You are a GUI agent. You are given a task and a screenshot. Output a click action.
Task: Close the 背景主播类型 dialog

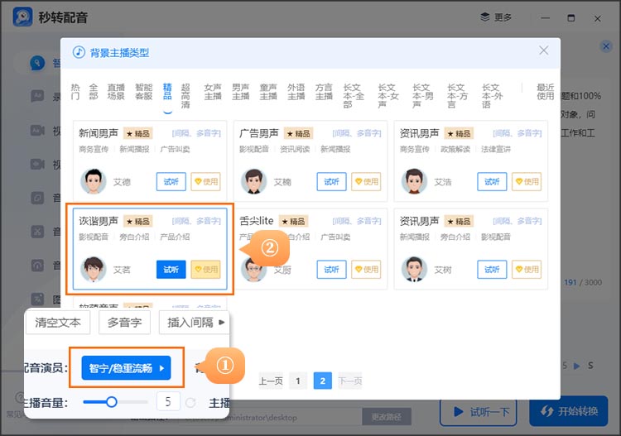544,50
